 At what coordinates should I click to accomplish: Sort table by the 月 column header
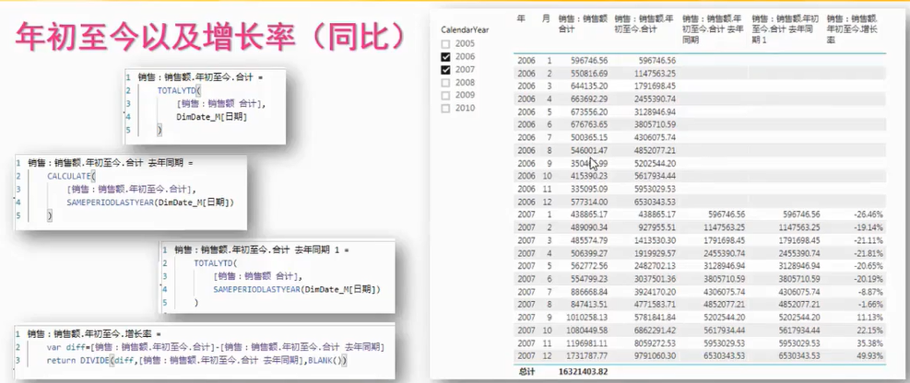pyautogui.click(x=545, y=18)
